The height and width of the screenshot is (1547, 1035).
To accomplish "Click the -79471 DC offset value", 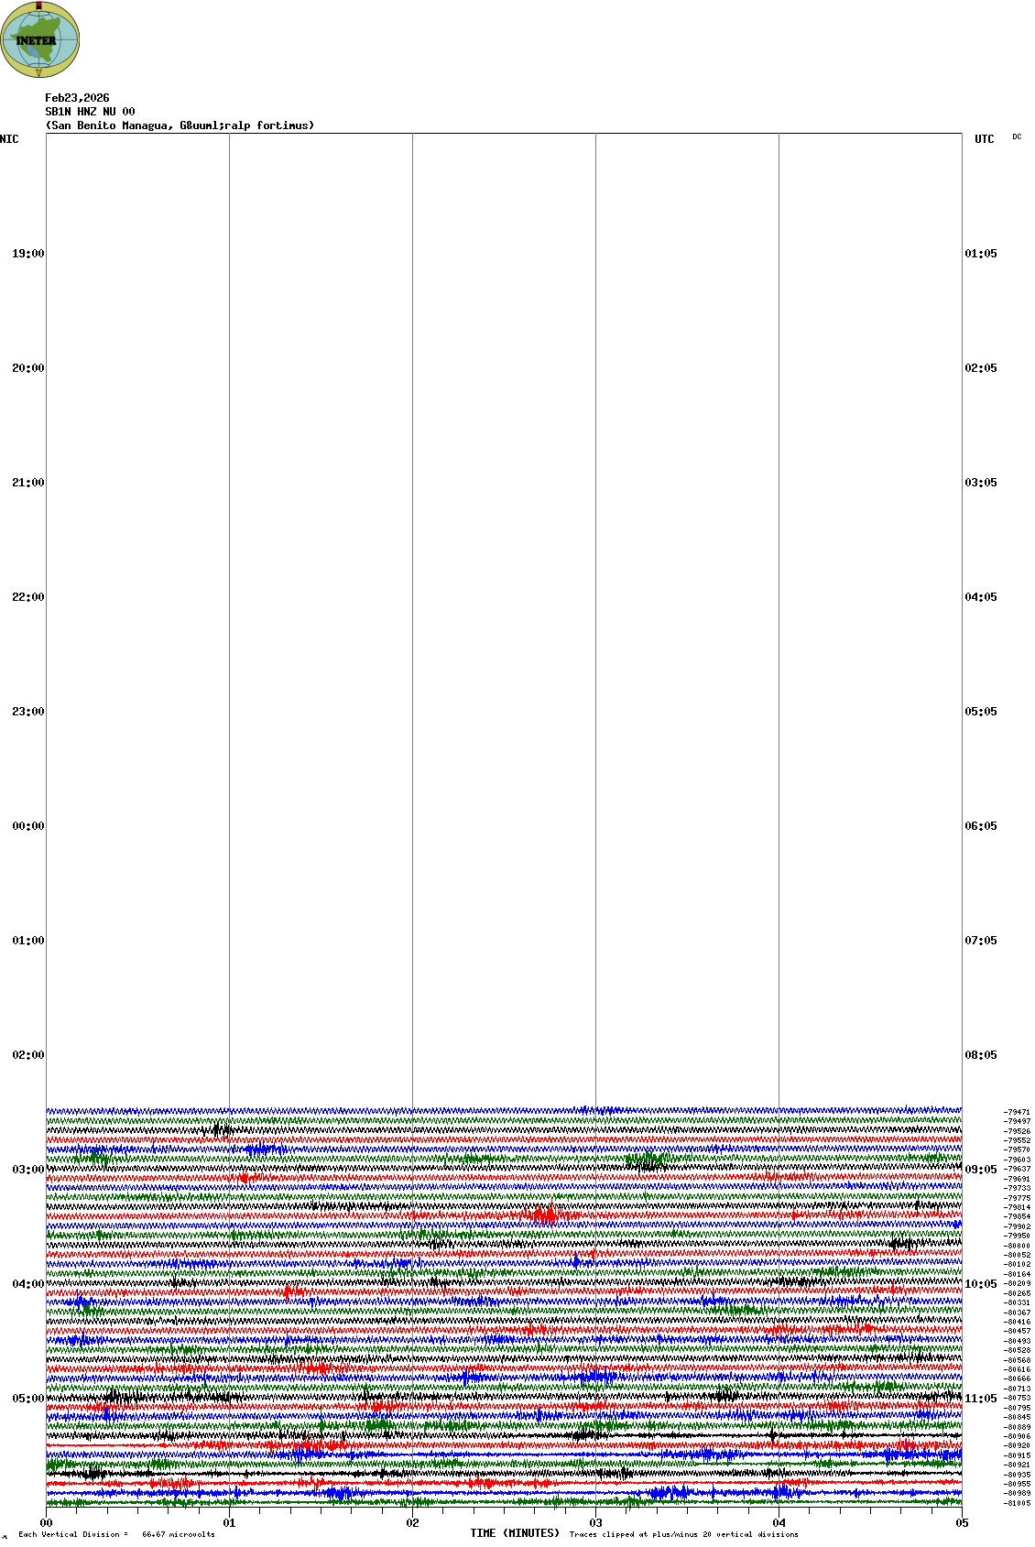I will click(1017, 1112).
